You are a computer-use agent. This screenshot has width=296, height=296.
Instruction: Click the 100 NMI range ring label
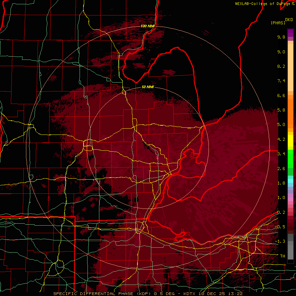click(x=148, y=26)
